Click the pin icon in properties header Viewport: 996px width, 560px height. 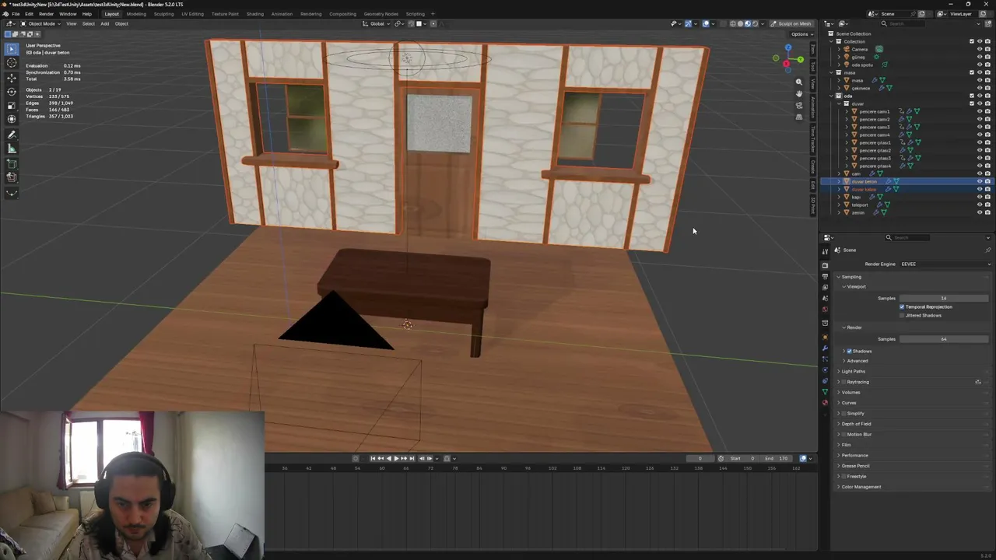pos(987,250)
